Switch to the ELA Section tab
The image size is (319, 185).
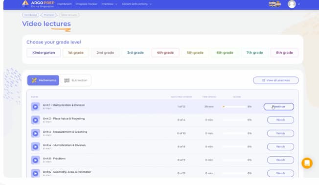[76, 80]
